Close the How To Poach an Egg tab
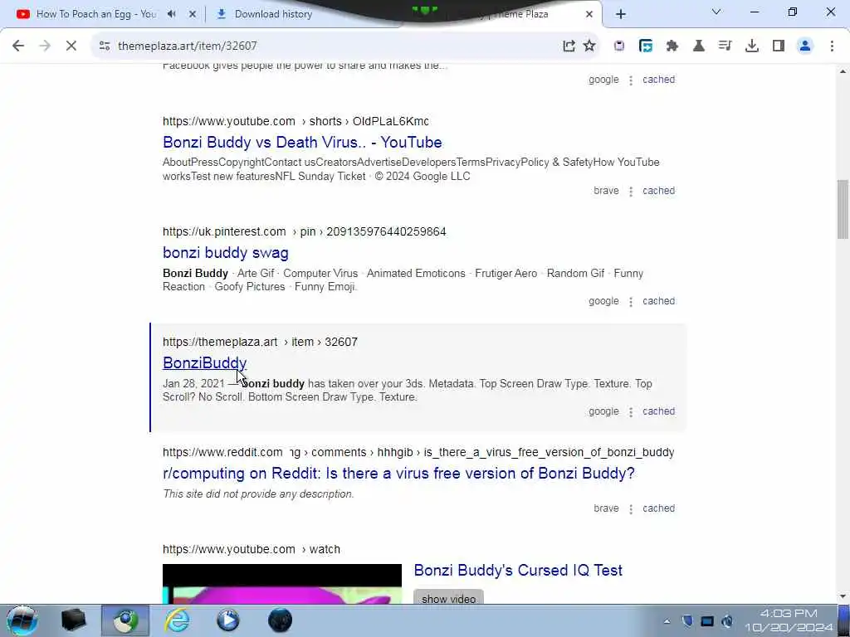 pos(193,14)
